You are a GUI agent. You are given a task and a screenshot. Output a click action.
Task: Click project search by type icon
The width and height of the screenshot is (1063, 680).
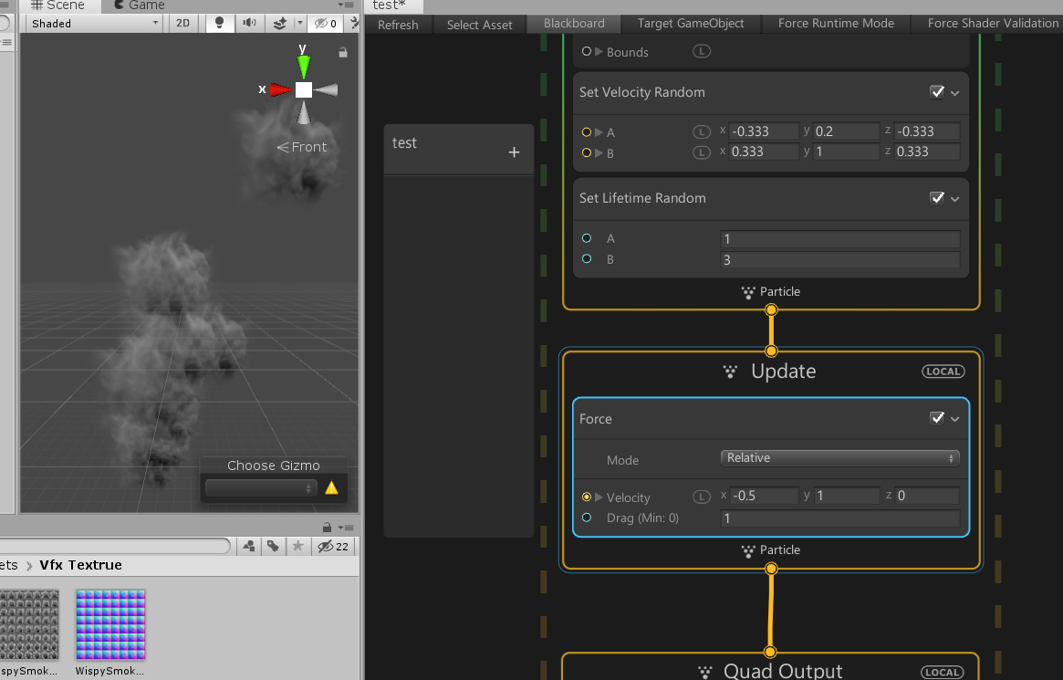click(x=249, y=546)
